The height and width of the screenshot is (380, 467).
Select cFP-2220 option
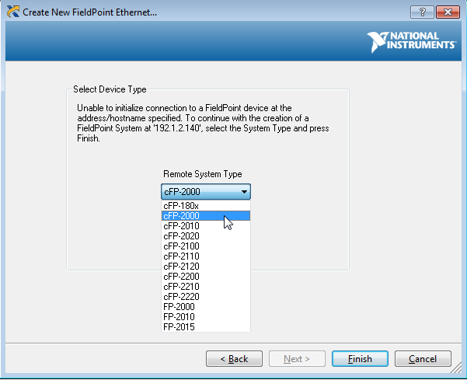(x=206, y=297)
